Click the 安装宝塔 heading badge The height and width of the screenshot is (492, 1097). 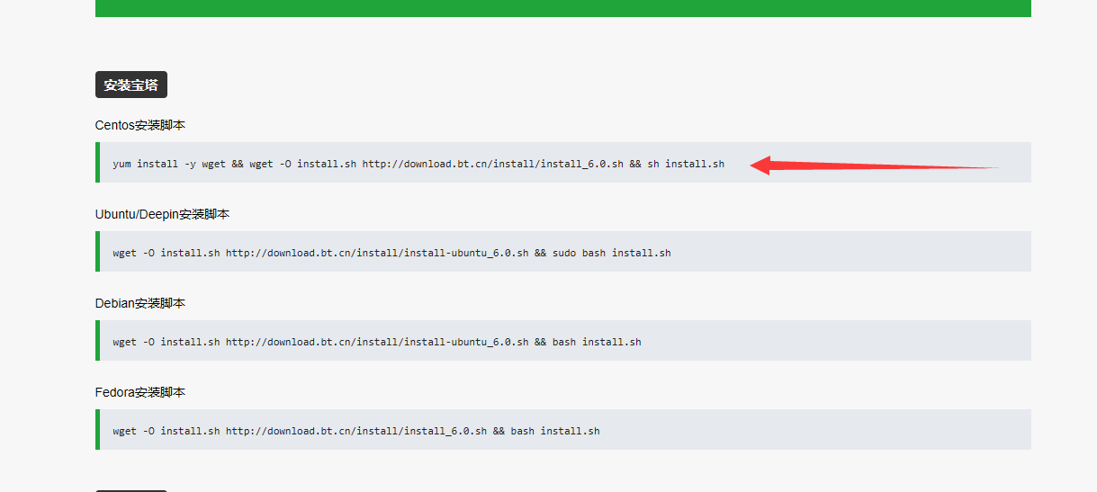130,85
